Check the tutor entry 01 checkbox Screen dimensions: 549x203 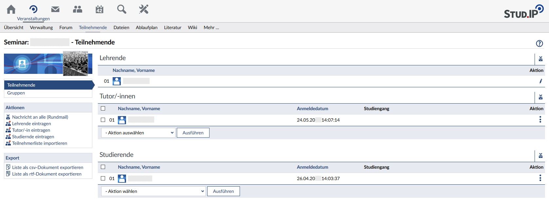(103, 120)
